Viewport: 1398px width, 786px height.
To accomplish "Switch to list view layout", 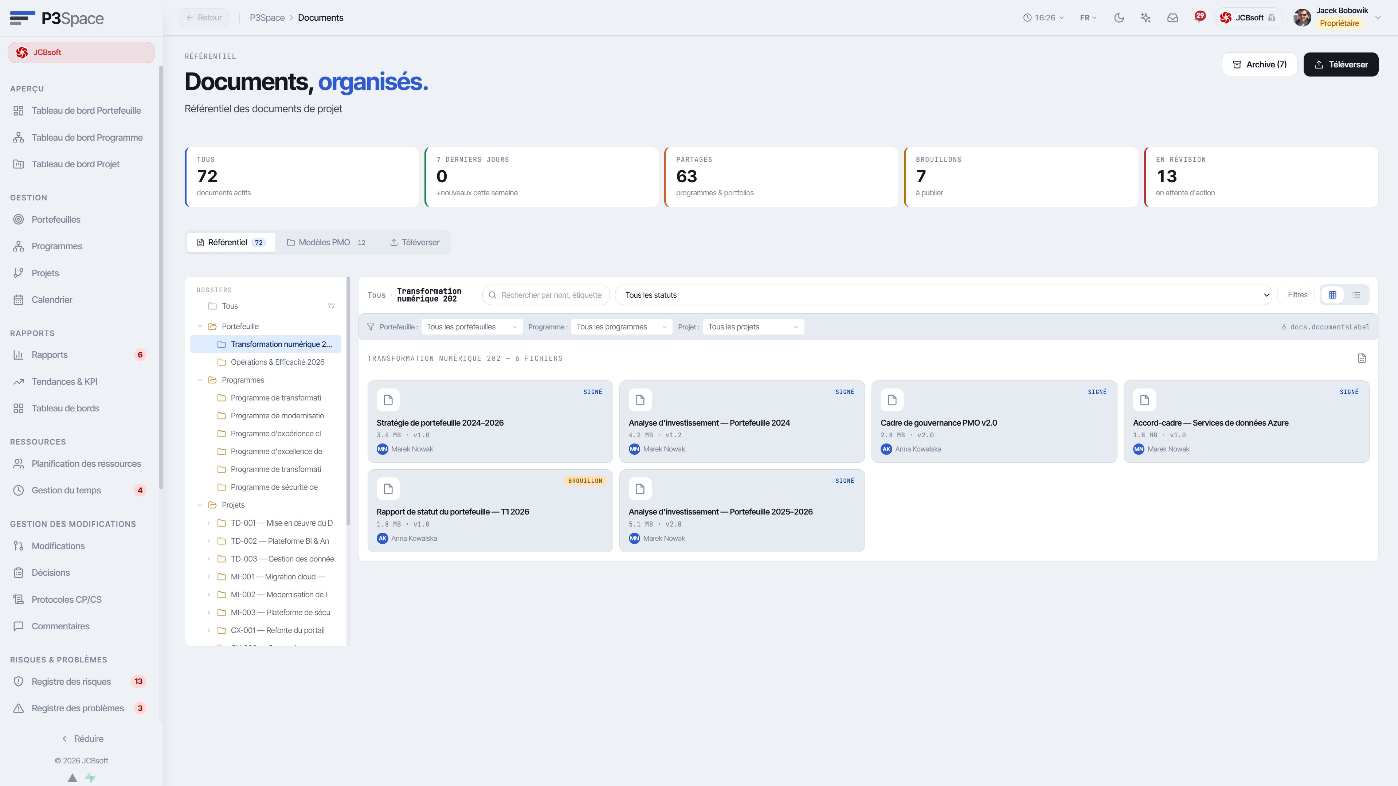I will pos(1356,295).
